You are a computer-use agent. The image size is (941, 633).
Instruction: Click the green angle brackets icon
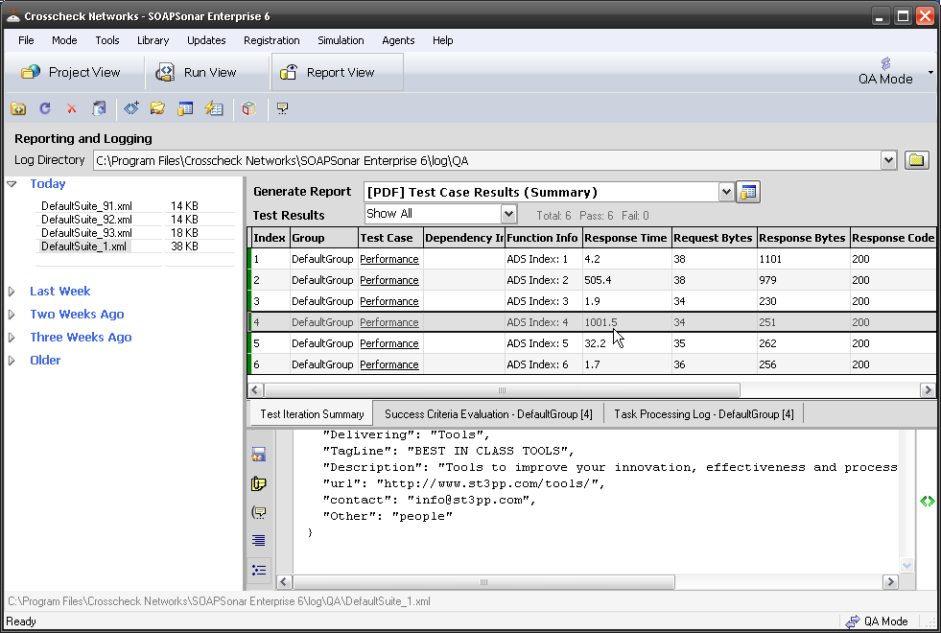928,501
